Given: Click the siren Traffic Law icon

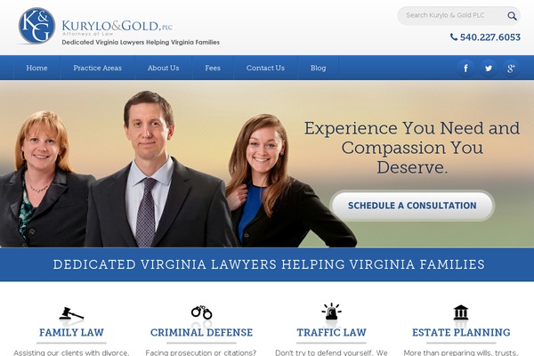Looking at the screenshot, I should click(x=331, y=311).
